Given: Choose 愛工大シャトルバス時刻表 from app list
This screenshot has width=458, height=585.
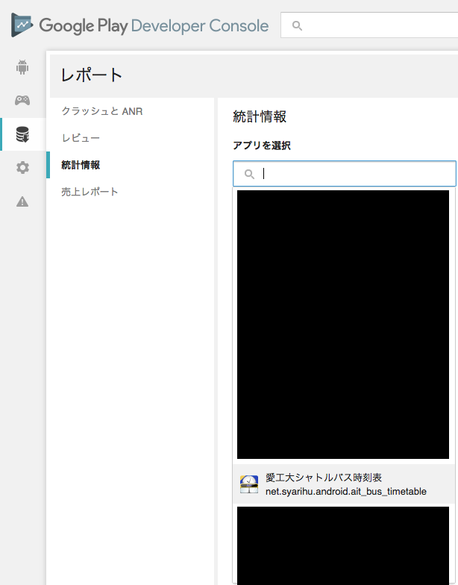Looking at the screenshot, I should click(x=343, y=484).
